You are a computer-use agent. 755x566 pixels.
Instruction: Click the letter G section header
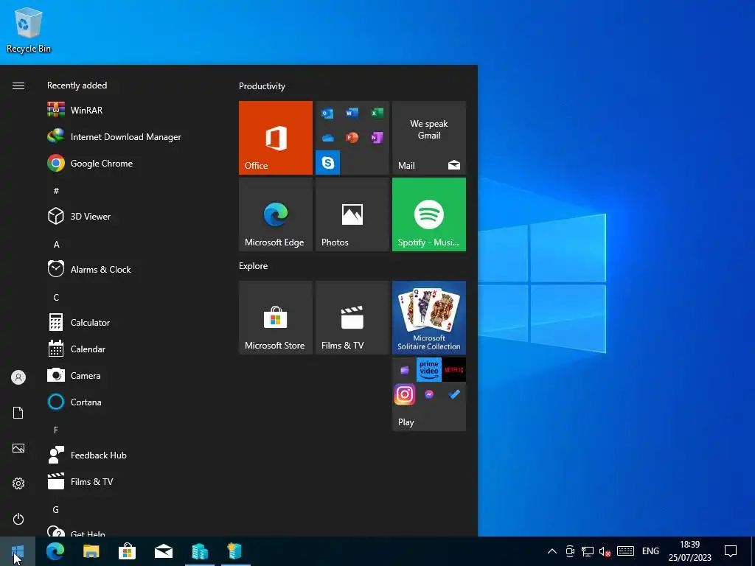point(56,510)
